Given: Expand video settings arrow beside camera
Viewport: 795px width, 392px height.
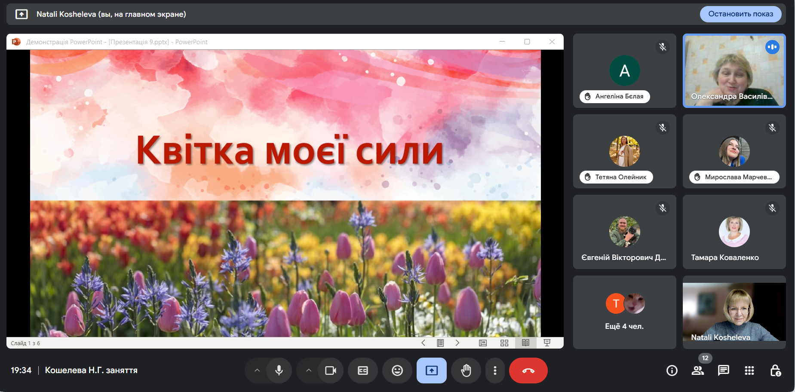Looking at the screenshot, I should [x=309, y=371].
